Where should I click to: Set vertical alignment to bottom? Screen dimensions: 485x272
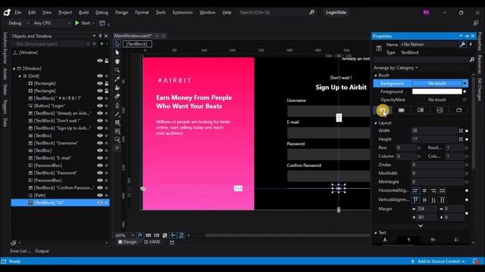click(x=433, y=199)
